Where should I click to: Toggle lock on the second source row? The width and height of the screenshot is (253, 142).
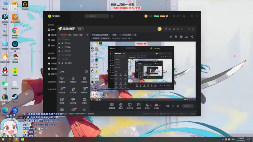tap(62, 43)
